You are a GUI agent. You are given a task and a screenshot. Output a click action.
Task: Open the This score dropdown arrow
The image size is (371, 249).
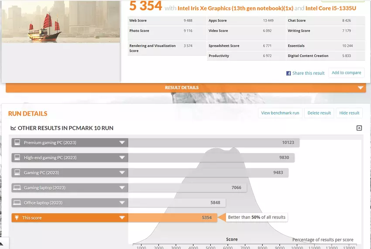click(x=122, y=218)
